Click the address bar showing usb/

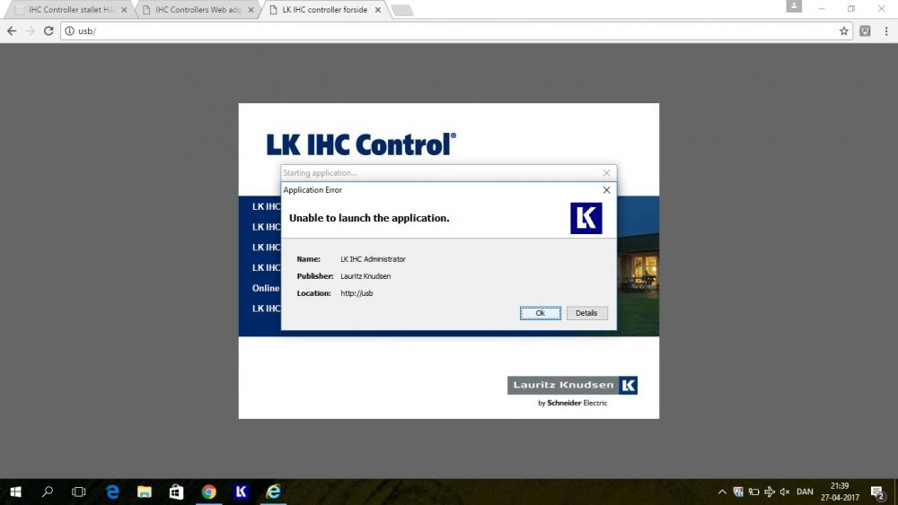[449, 30]
